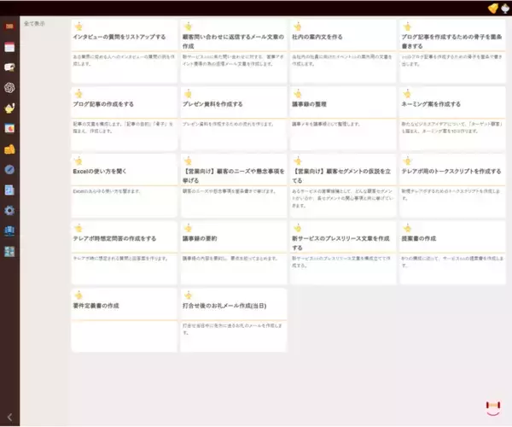This screenshot has height=427, width=512.
Task: Click the thumbs-up icon in sidebar
Action: click(x=9, y=149)
